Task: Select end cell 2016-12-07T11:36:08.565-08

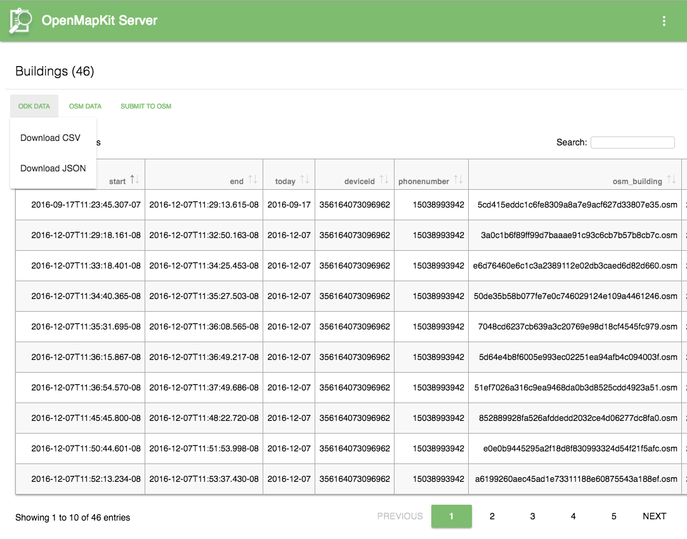Action: click(204, 327)
